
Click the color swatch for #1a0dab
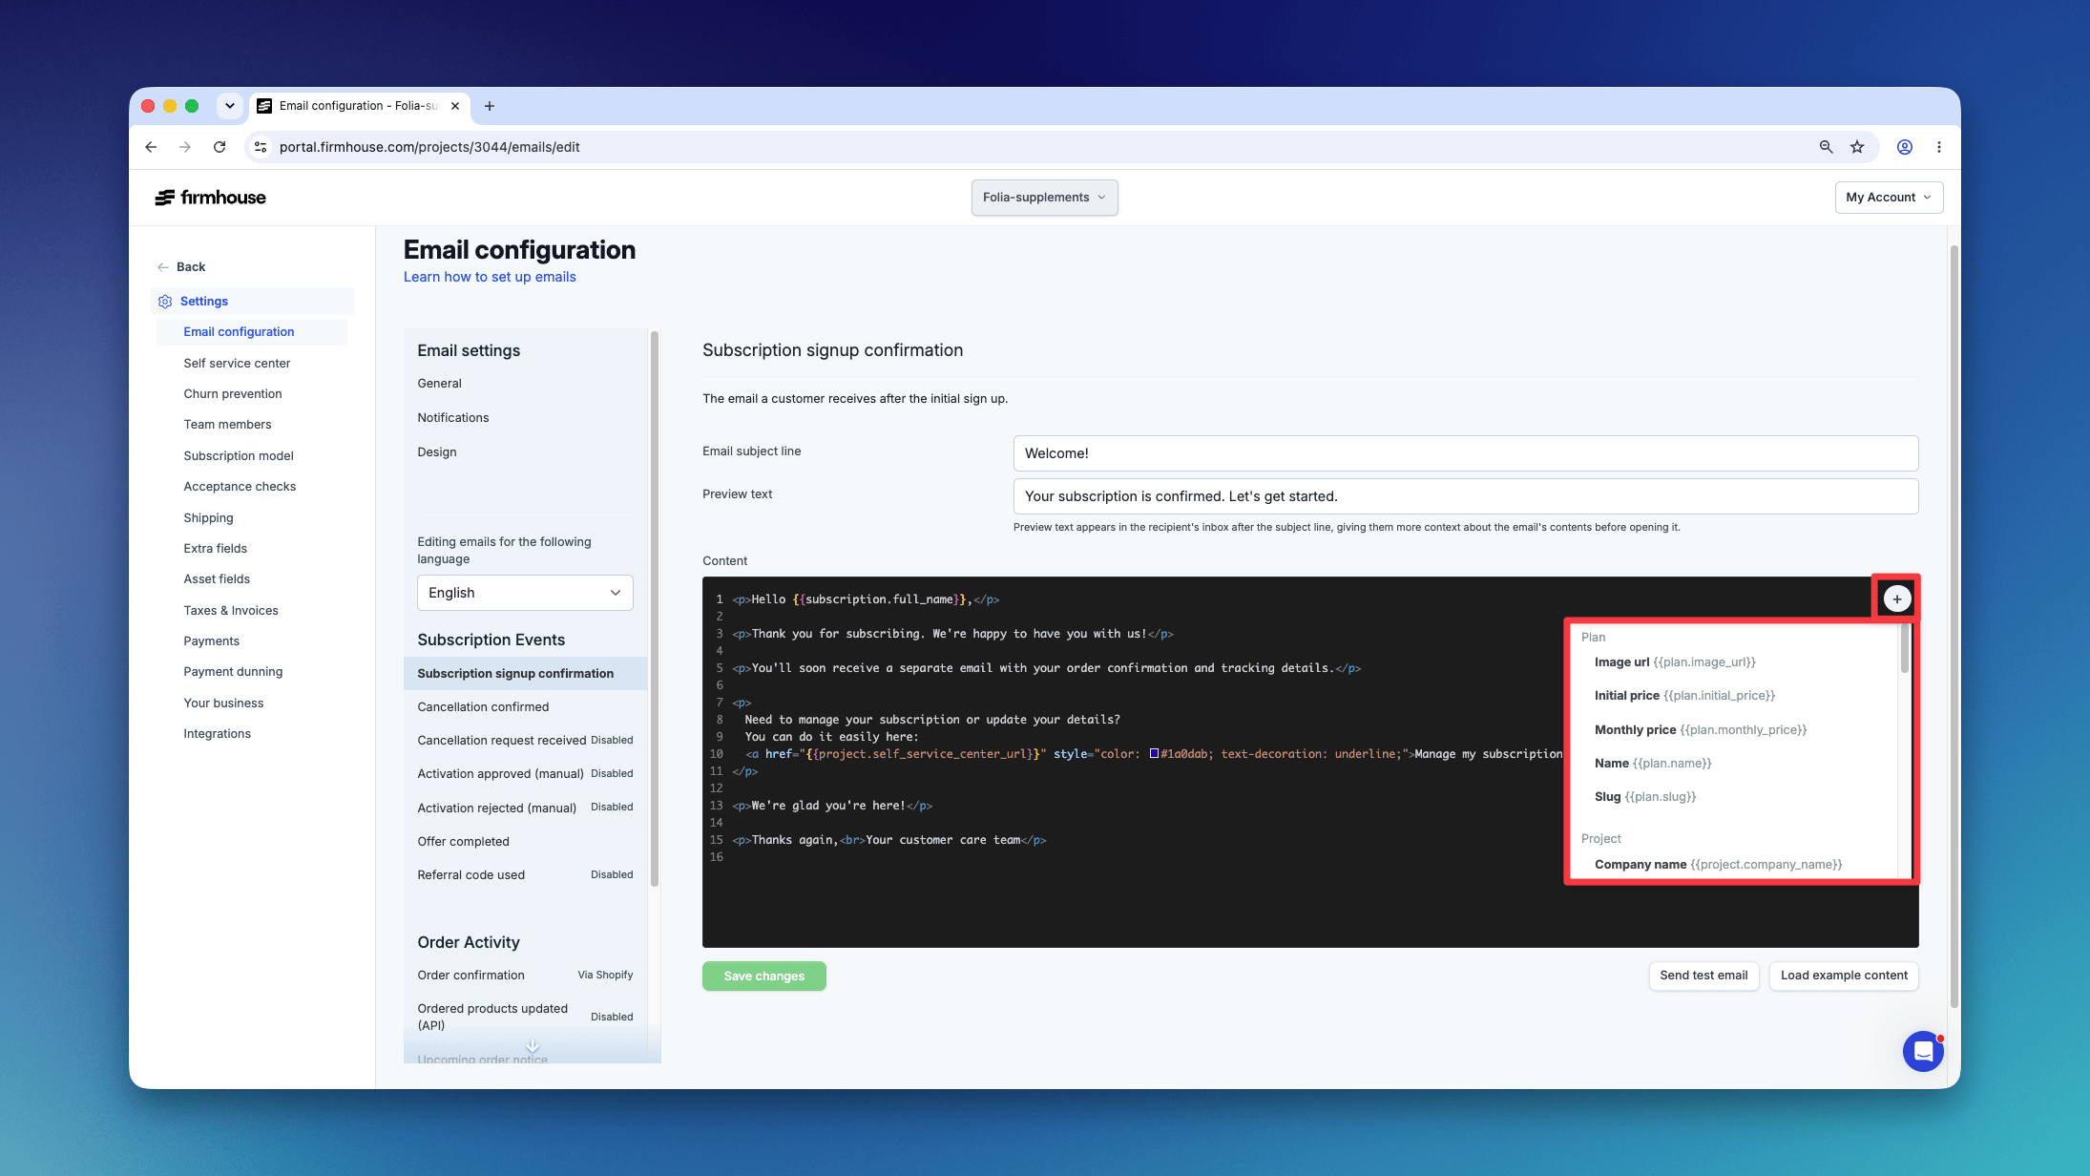tap(1154, 754)
